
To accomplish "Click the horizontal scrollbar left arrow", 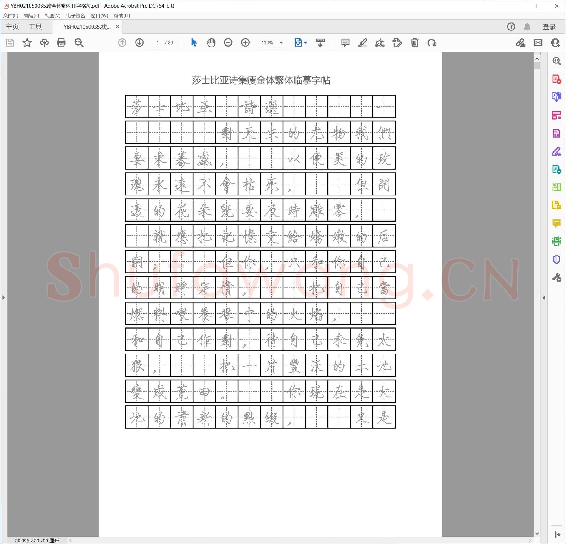I will coord(70,541).
